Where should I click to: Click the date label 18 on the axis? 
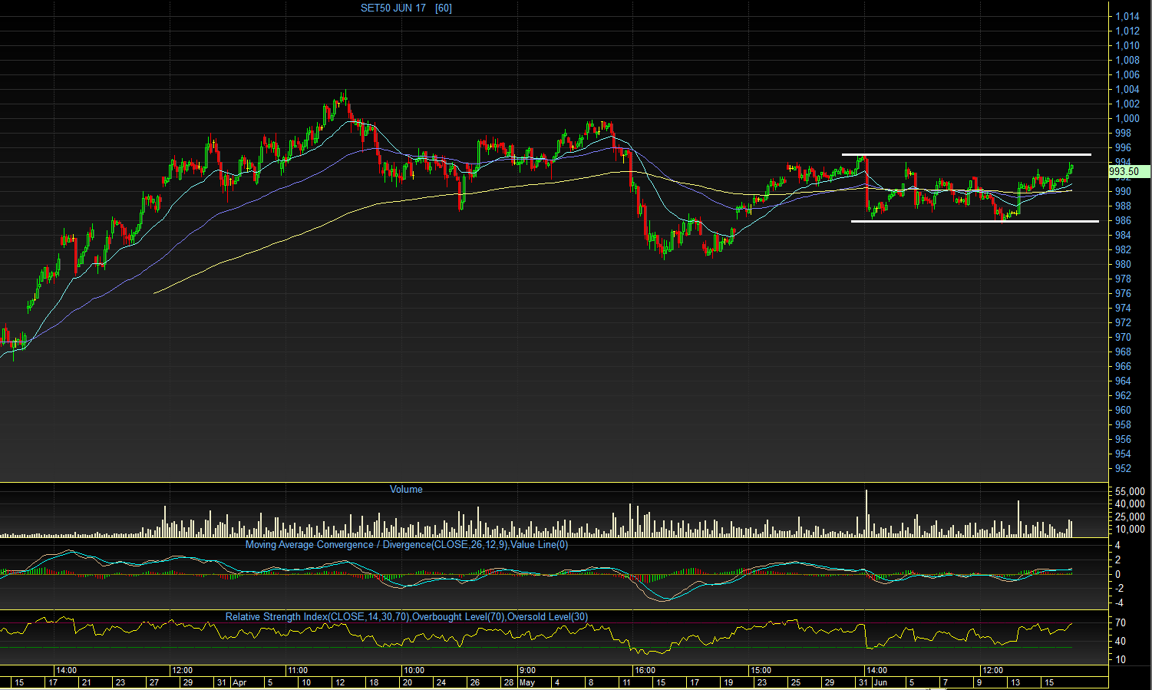(374, 682)
